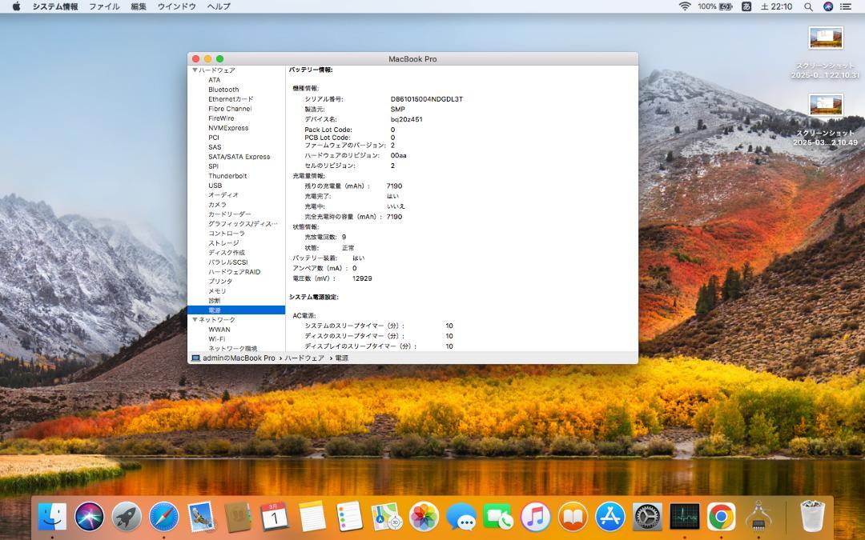Open the システム情報 menu
Screen dimensions: 865x540
click(x=55, y=6)
